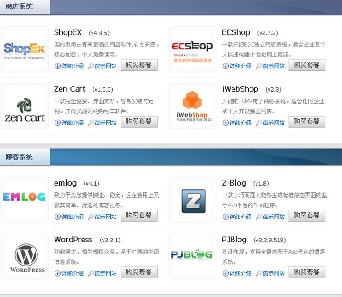Click the PJBlog logo image

(x=192, y=255)
